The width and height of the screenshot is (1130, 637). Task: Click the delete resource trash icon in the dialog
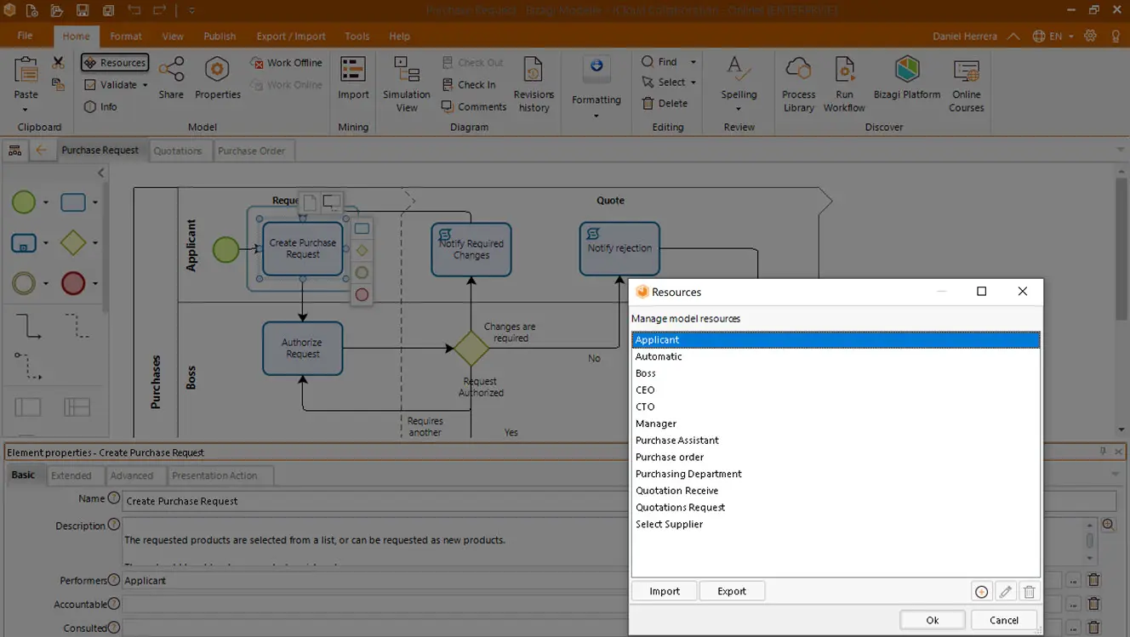(1029, 592)
